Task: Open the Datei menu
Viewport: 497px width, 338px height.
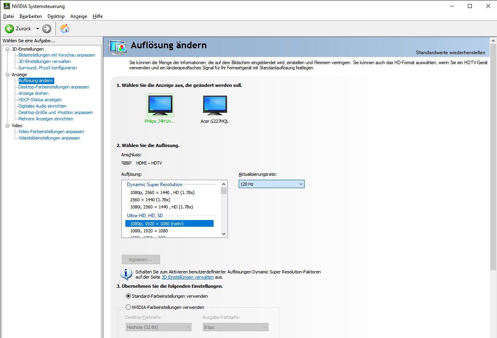Action: [x=8, y=16]
